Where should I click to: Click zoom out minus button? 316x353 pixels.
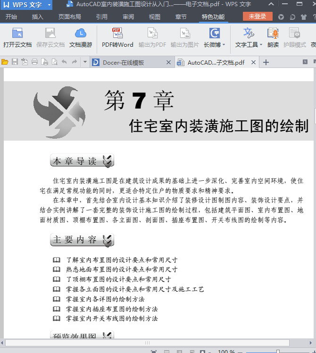[241, 352]
